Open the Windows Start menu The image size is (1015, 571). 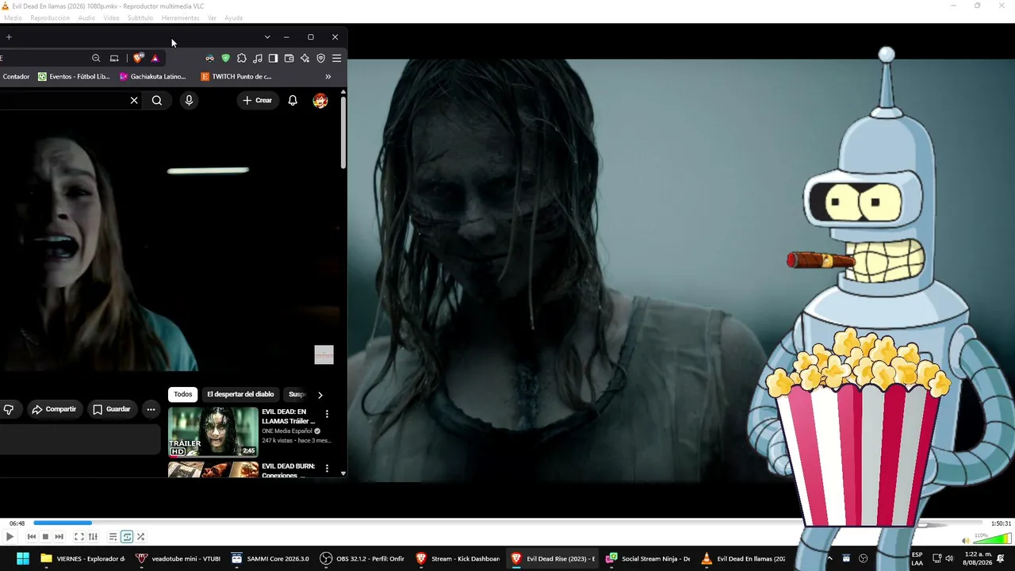coord(22,558)
